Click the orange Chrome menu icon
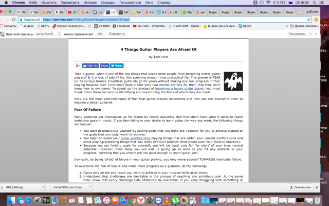The image size is (329, 206). [x=316, y=20]
